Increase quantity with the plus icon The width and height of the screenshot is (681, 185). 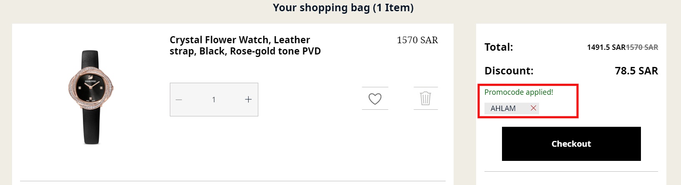coord(248,99)
